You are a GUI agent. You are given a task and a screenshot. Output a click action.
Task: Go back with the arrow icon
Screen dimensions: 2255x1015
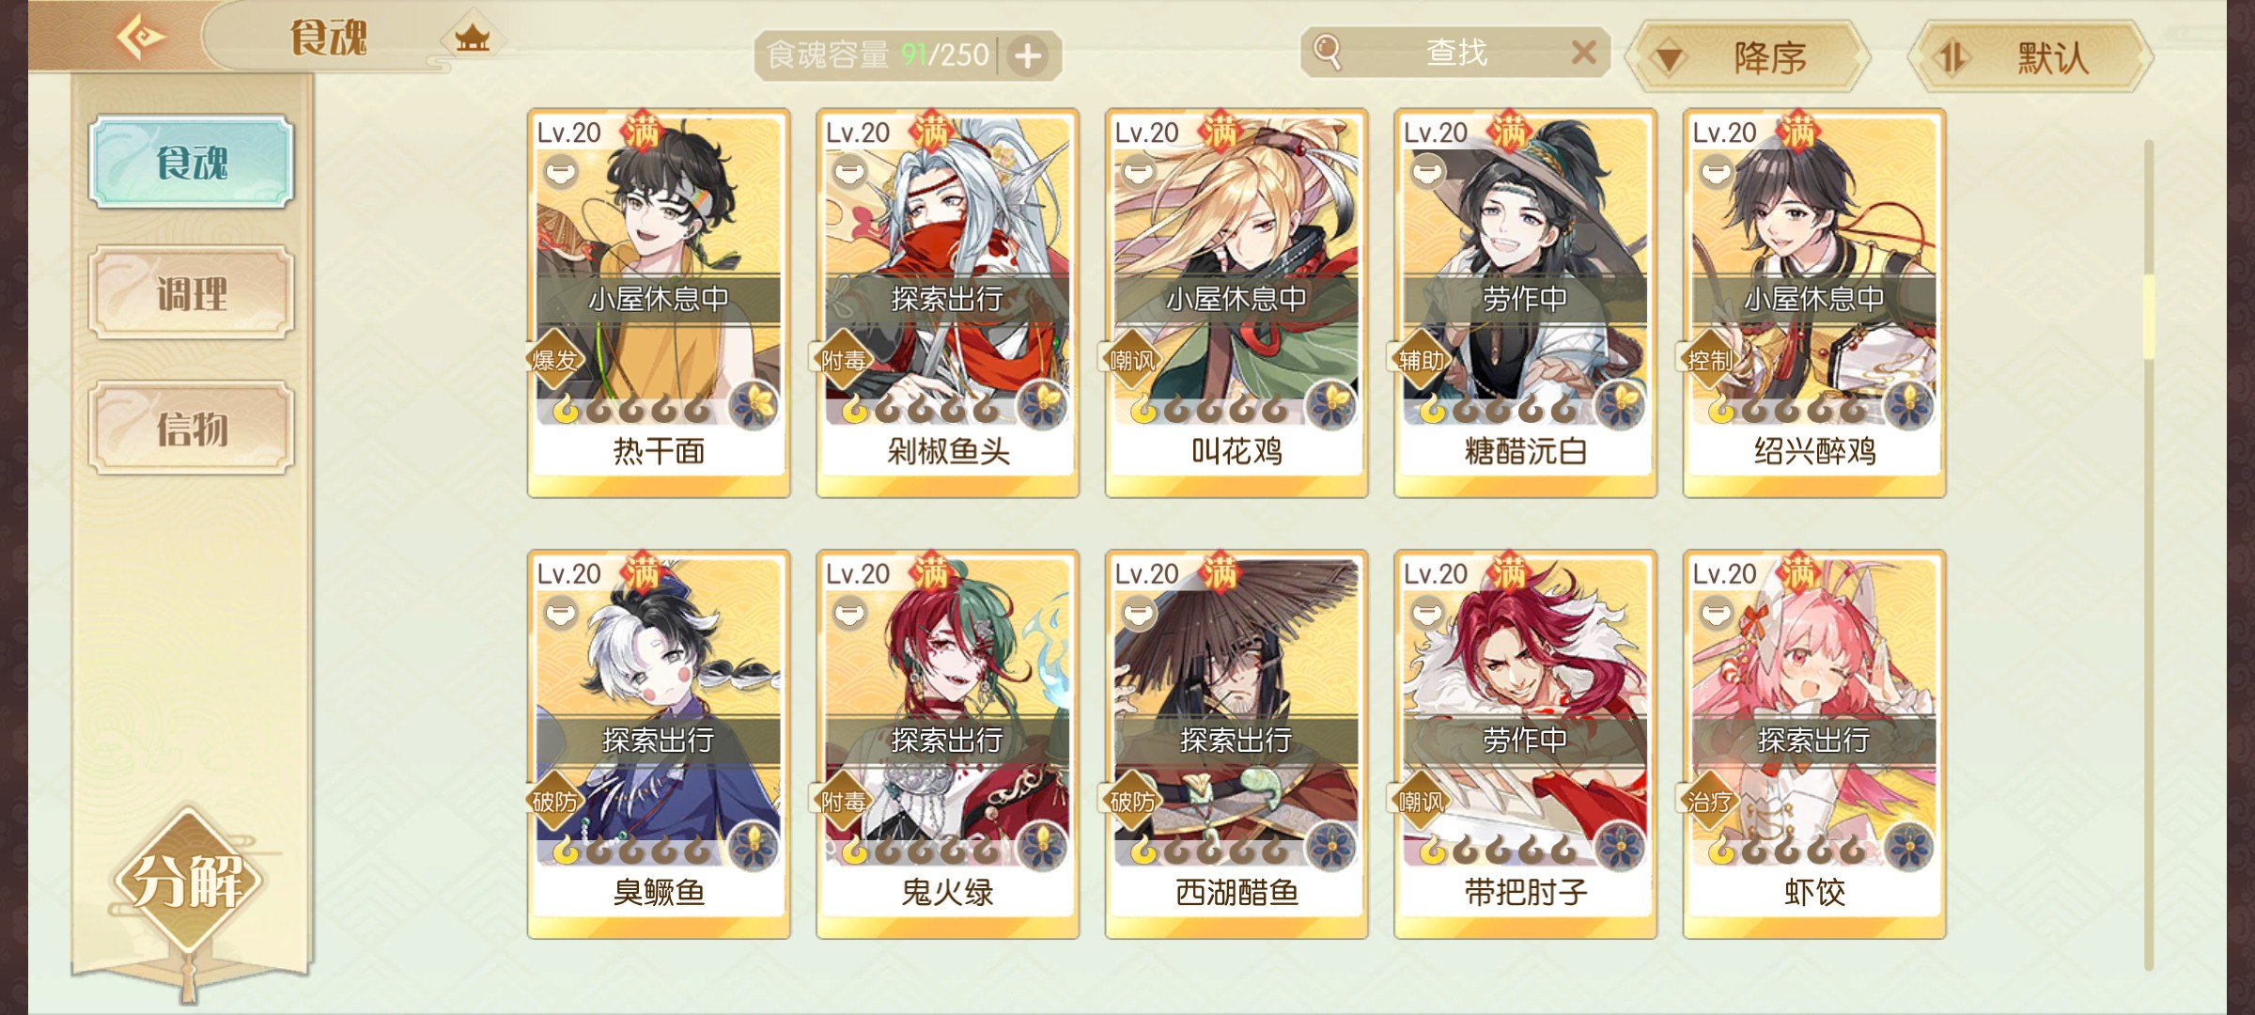point(141,39)
